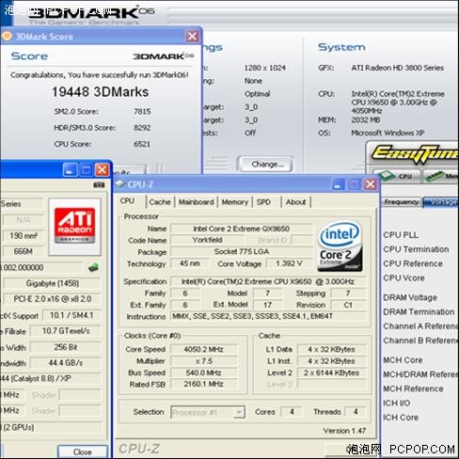Switch to the Mainboard tab in CPU-Z
The width and height of the screenshot is (459, 459).
tap(196, 202)
